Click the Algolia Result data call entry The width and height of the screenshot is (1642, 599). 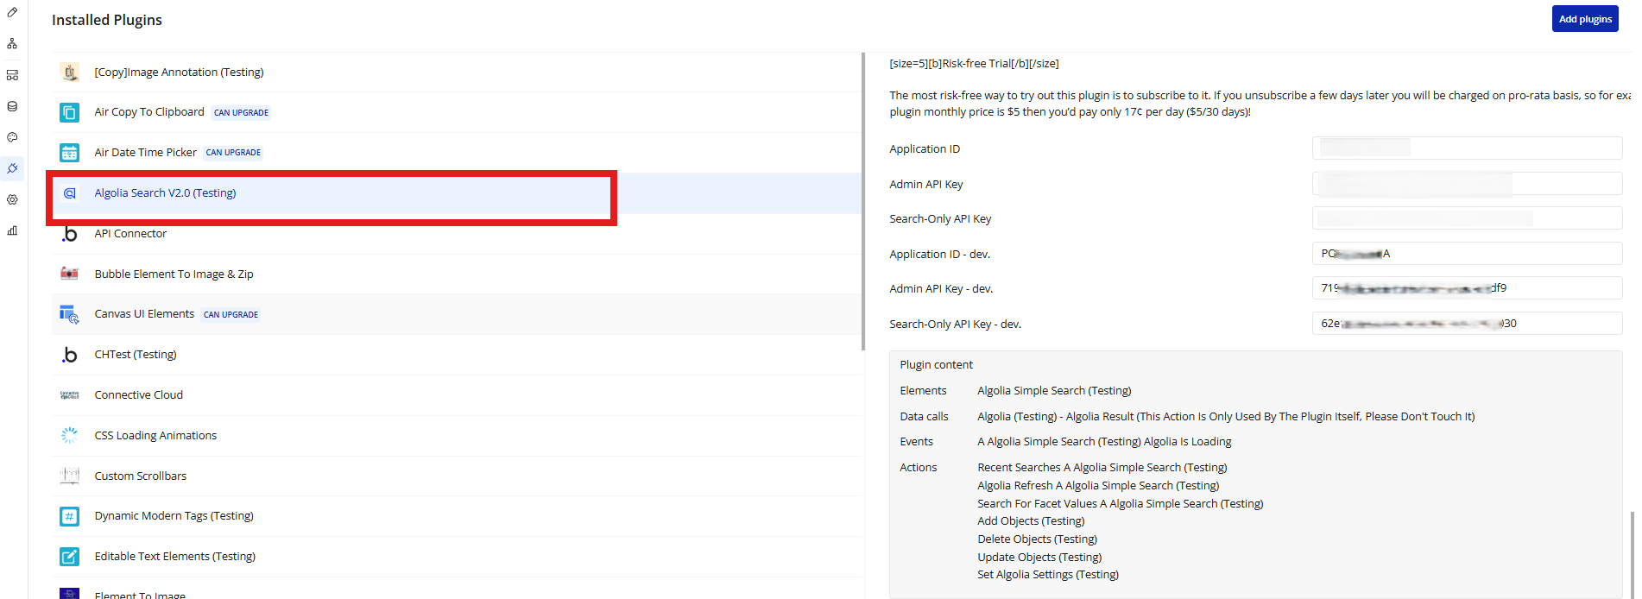tap(1226, 417)
